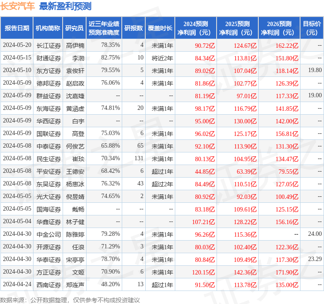The image size is (324, 304).
Task: Click the 研报数 column header
Action: [x=134, y=28]
